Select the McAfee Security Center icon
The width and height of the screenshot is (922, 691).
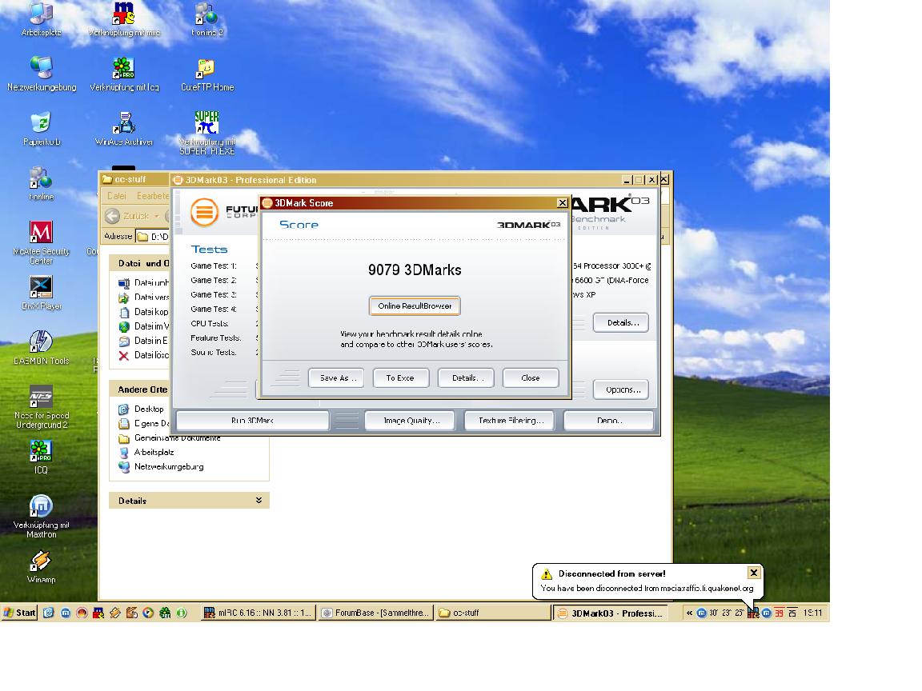(x=41, y=242)
